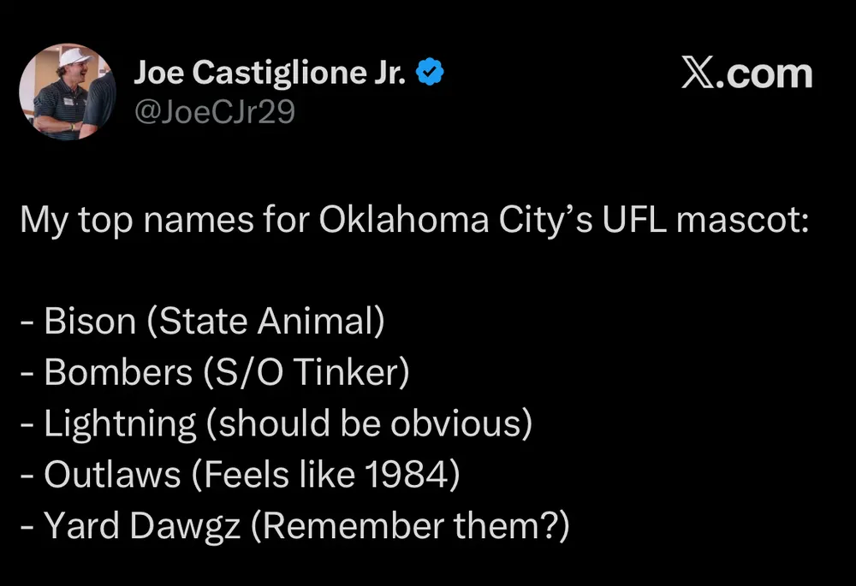Open the @JoeCJr29 handle
Viewport: 856px width, 586px height.
(214, 111)
